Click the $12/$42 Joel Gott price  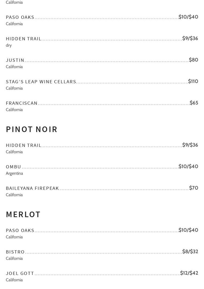tap(189, 273)
